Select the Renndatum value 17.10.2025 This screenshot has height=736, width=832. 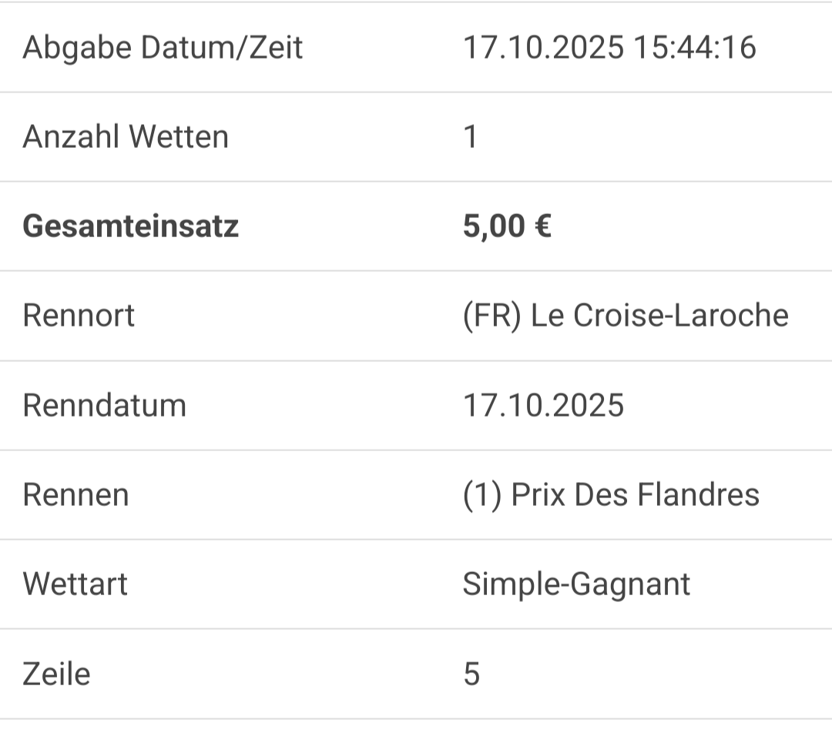(x=543, y=405)
